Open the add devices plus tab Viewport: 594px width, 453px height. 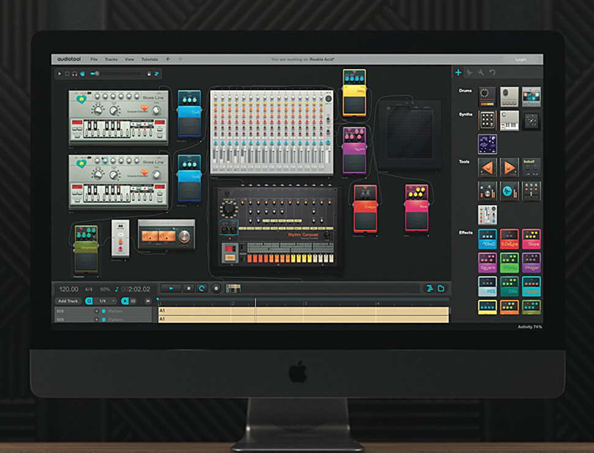pos(458,72)
